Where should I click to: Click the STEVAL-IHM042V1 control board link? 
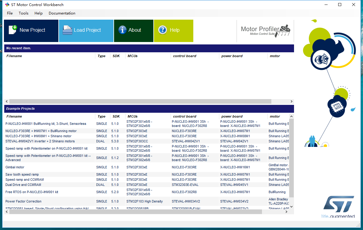[x=186, y=141]
